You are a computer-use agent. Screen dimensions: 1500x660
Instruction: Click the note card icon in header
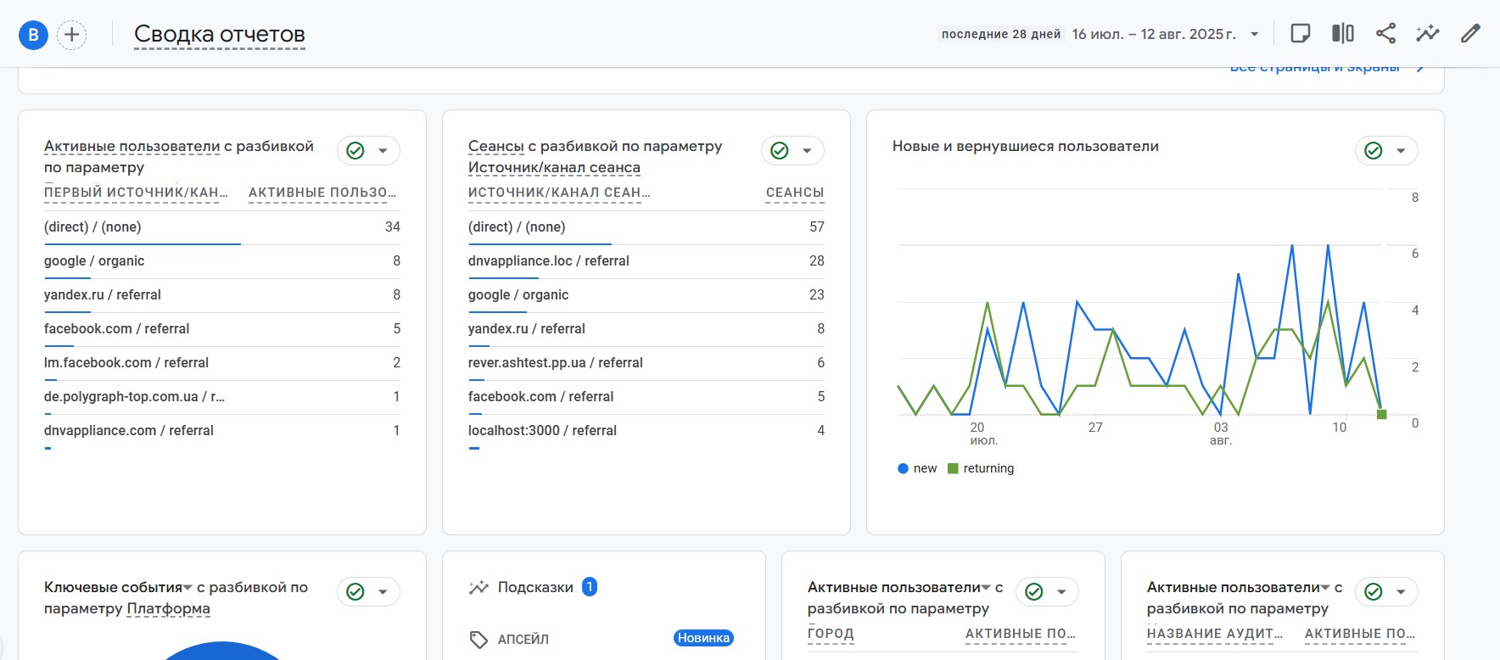coord(1300,34)
